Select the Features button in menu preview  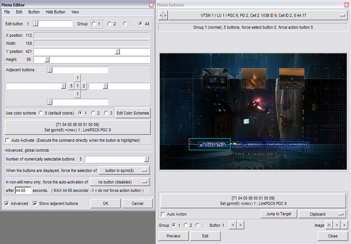(x=275, y=145)
